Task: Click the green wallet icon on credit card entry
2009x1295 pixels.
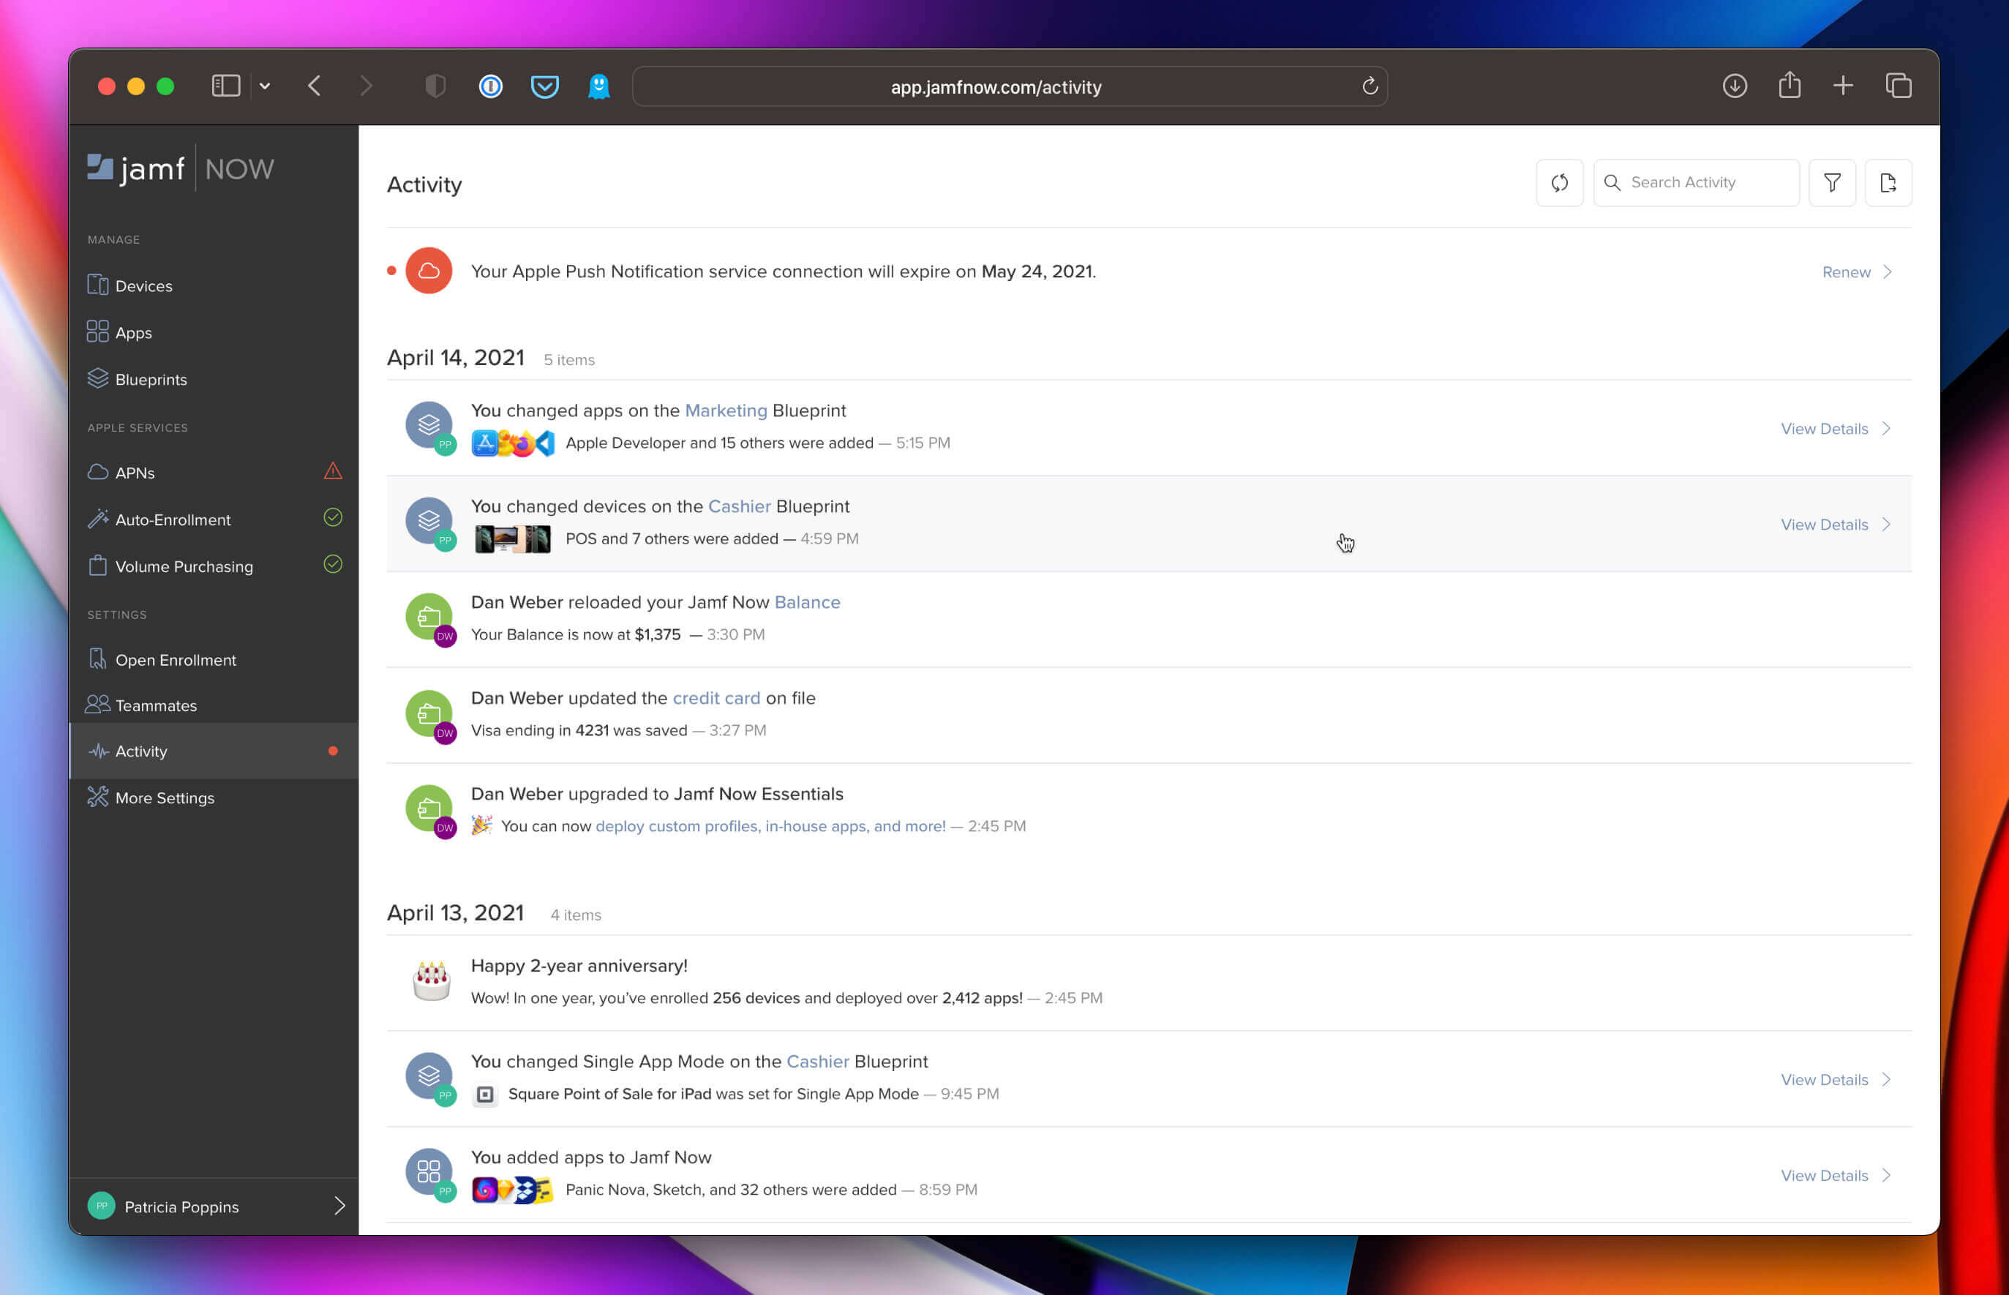Action: (429, 713)
